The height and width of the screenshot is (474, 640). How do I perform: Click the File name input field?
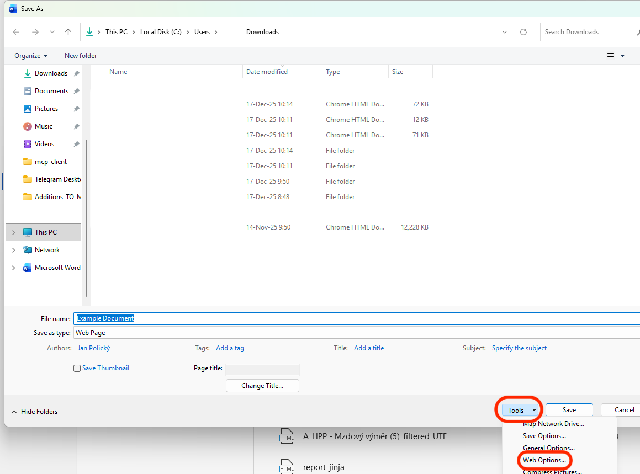pos(356,318)
